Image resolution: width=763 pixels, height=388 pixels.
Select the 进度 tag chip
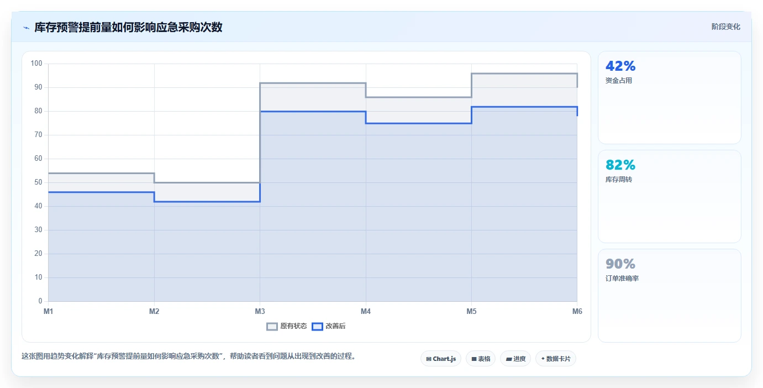click(515, 359)
